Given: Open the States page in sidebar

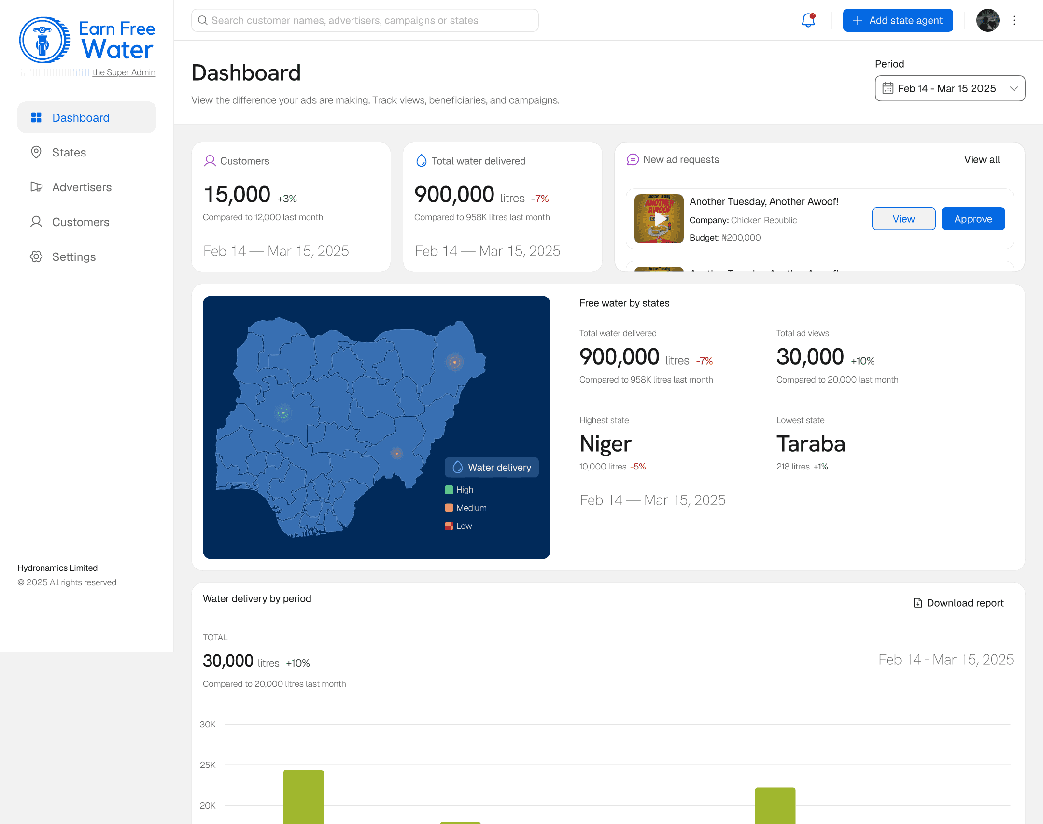Looking at the screenshot, I should [69, 153].
